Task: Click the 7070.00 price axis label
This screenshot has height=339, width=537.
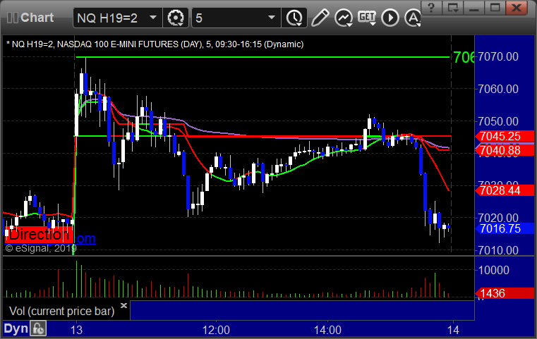Action: pos(498,56)
